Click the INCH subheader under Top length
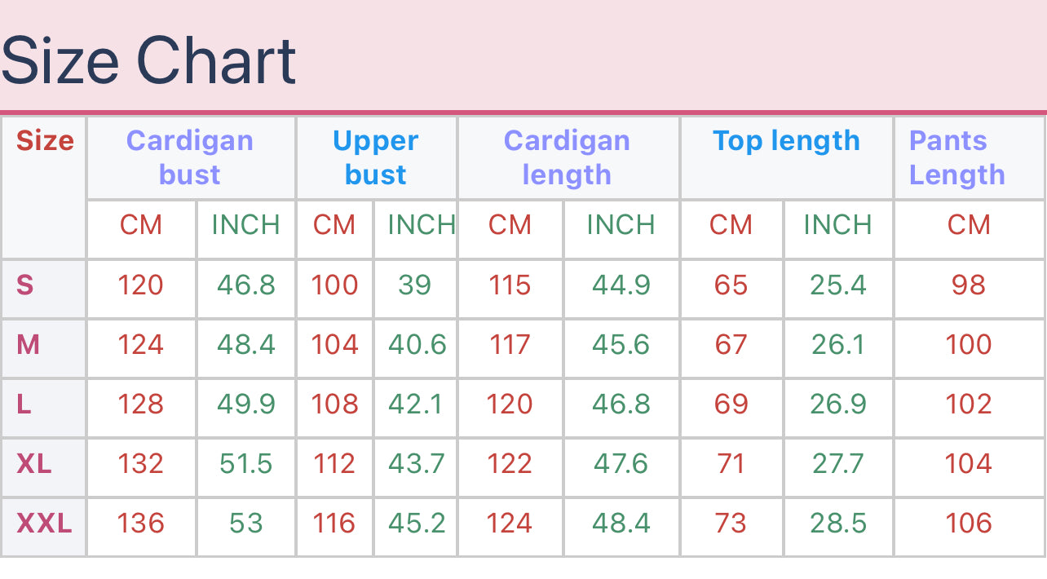The width and height of the screenshot is (1047, 579). point(837,225)
